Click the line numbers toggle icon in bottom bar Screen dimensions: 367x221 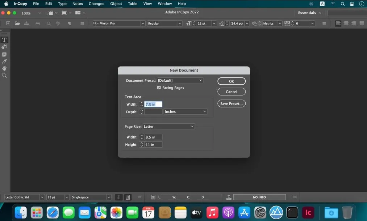click(119, 197)
